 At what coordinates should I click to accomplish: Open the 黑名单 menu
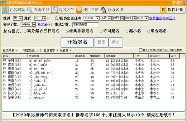[65, 50]
